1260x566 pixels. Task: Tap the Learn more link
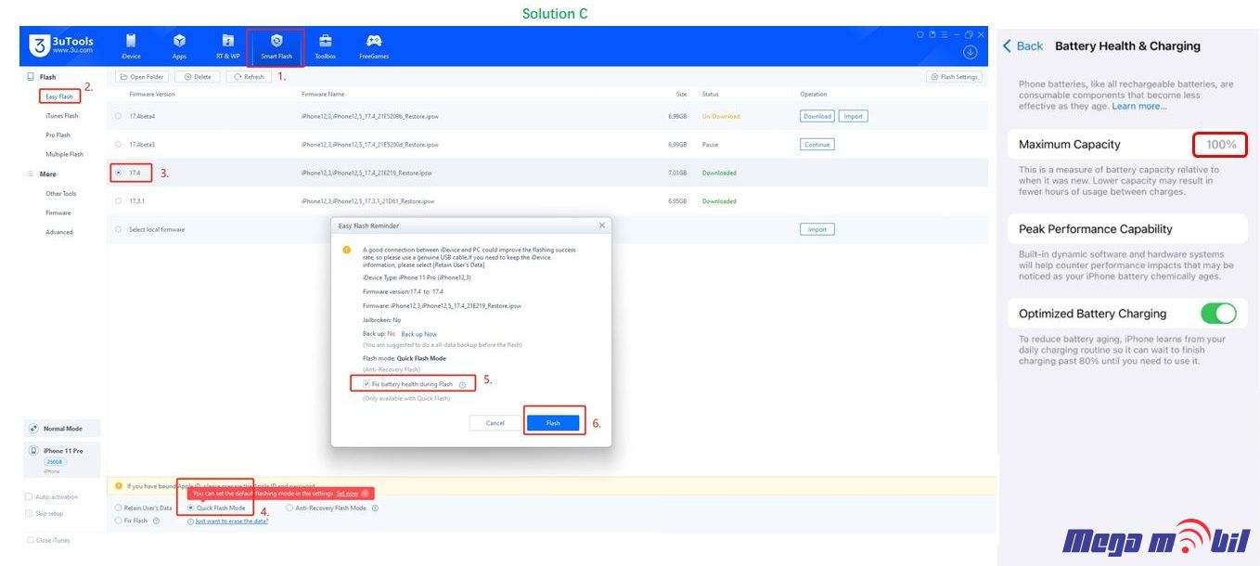click(1139, 107)
